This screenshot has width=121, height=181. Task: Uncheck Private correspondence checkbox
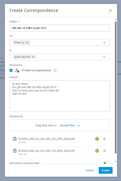(x=11, y=70)
